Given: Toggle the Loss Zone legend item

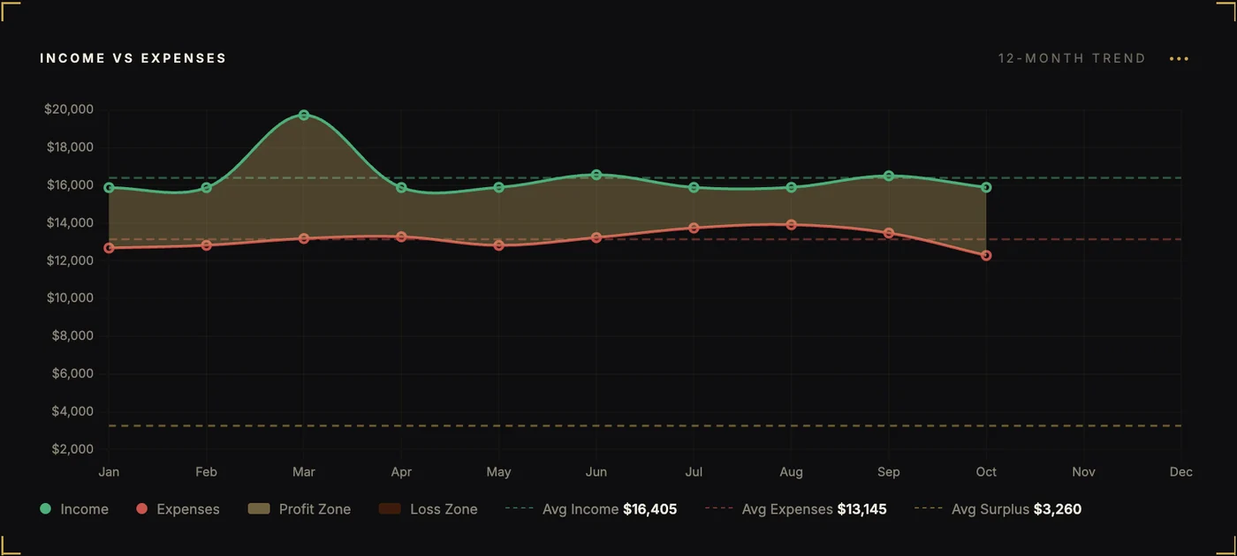Looking at the screenshot, I should coord(428,509).
